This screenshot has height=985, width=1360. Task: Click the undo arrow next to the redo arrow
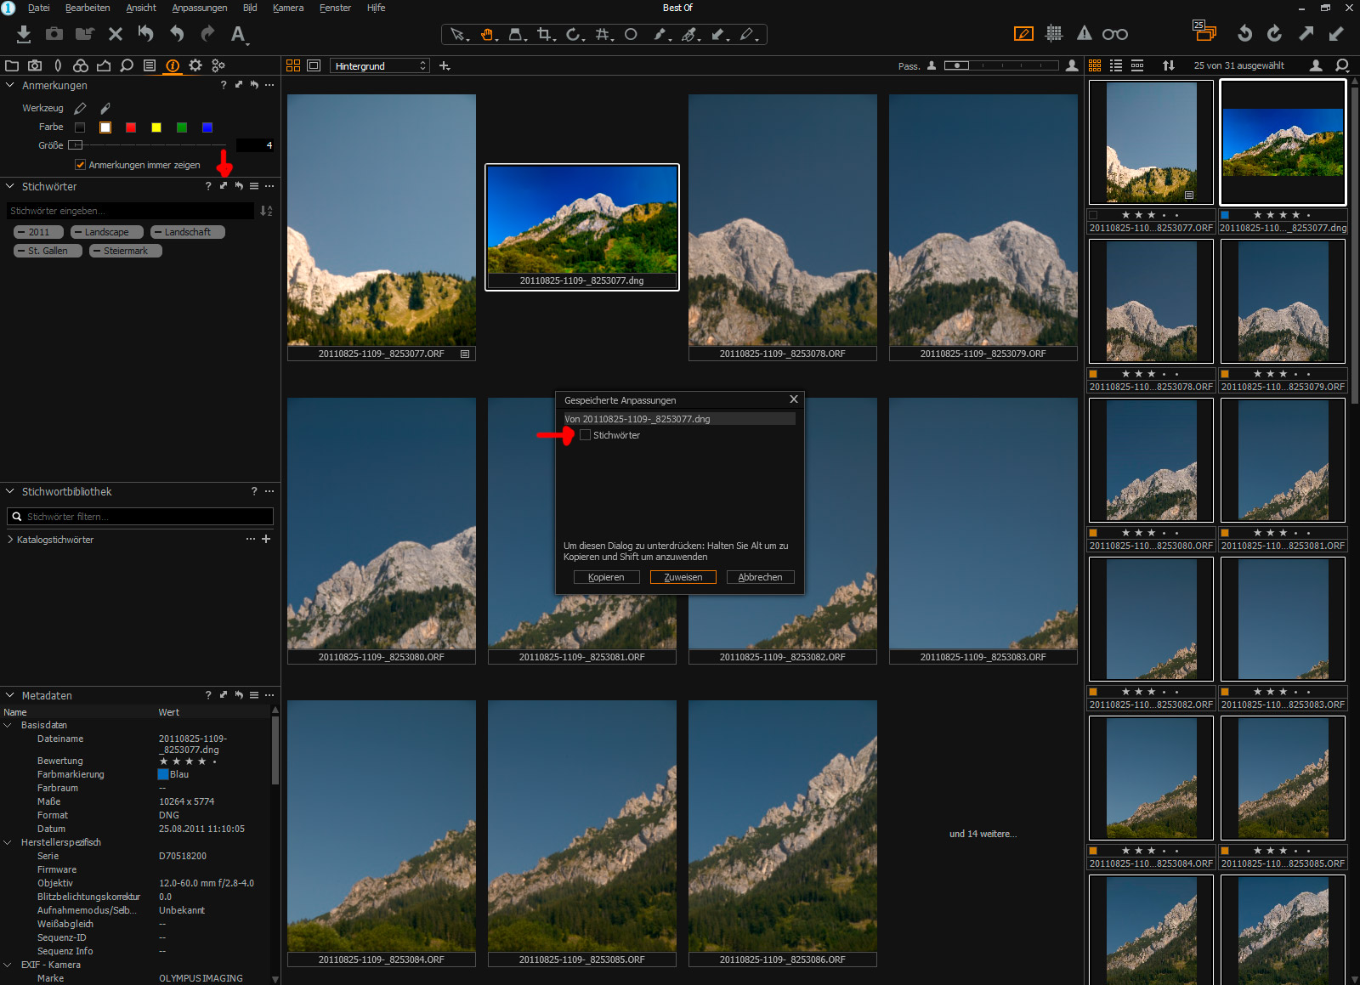click(177, 34)
